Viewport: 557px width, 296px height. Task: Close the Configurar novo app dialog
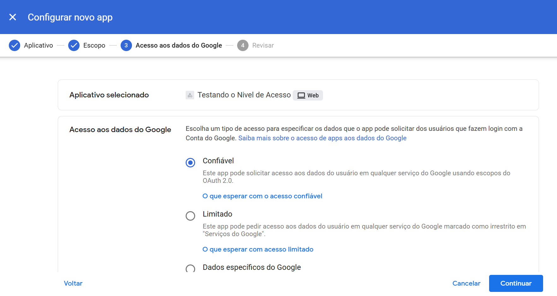[x=13, y=17]
